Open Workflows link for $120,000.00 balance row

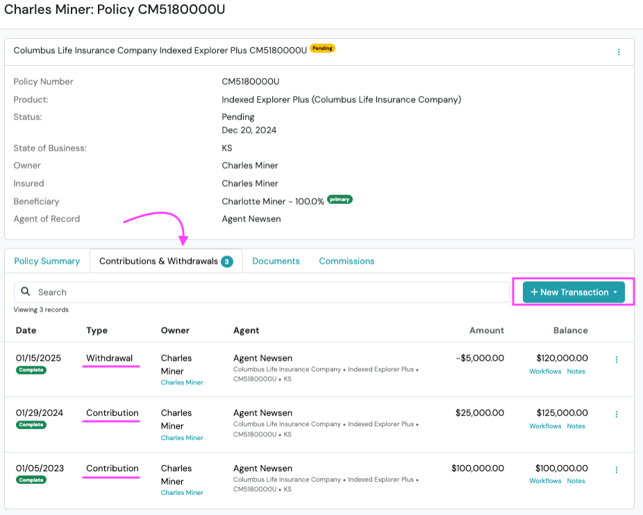545,371
